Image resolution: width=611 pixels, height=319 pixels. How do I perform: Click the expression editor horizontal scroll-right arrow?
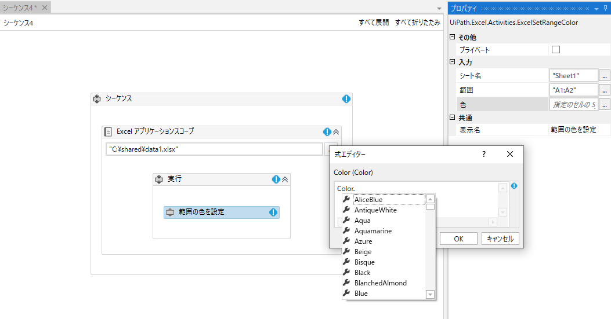click(x=493, y=222)
